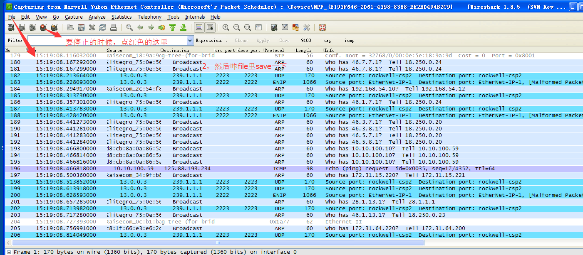Go back in packet history arrow
Viewport: 583px width, 255px height.
pyautogui.click(x=140, y=27)
